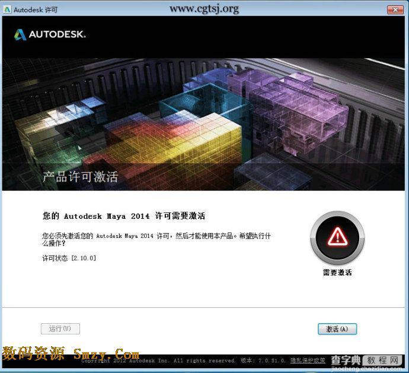
Task: Click the Autodesk title bar app icon
Action: pos(7,9)
